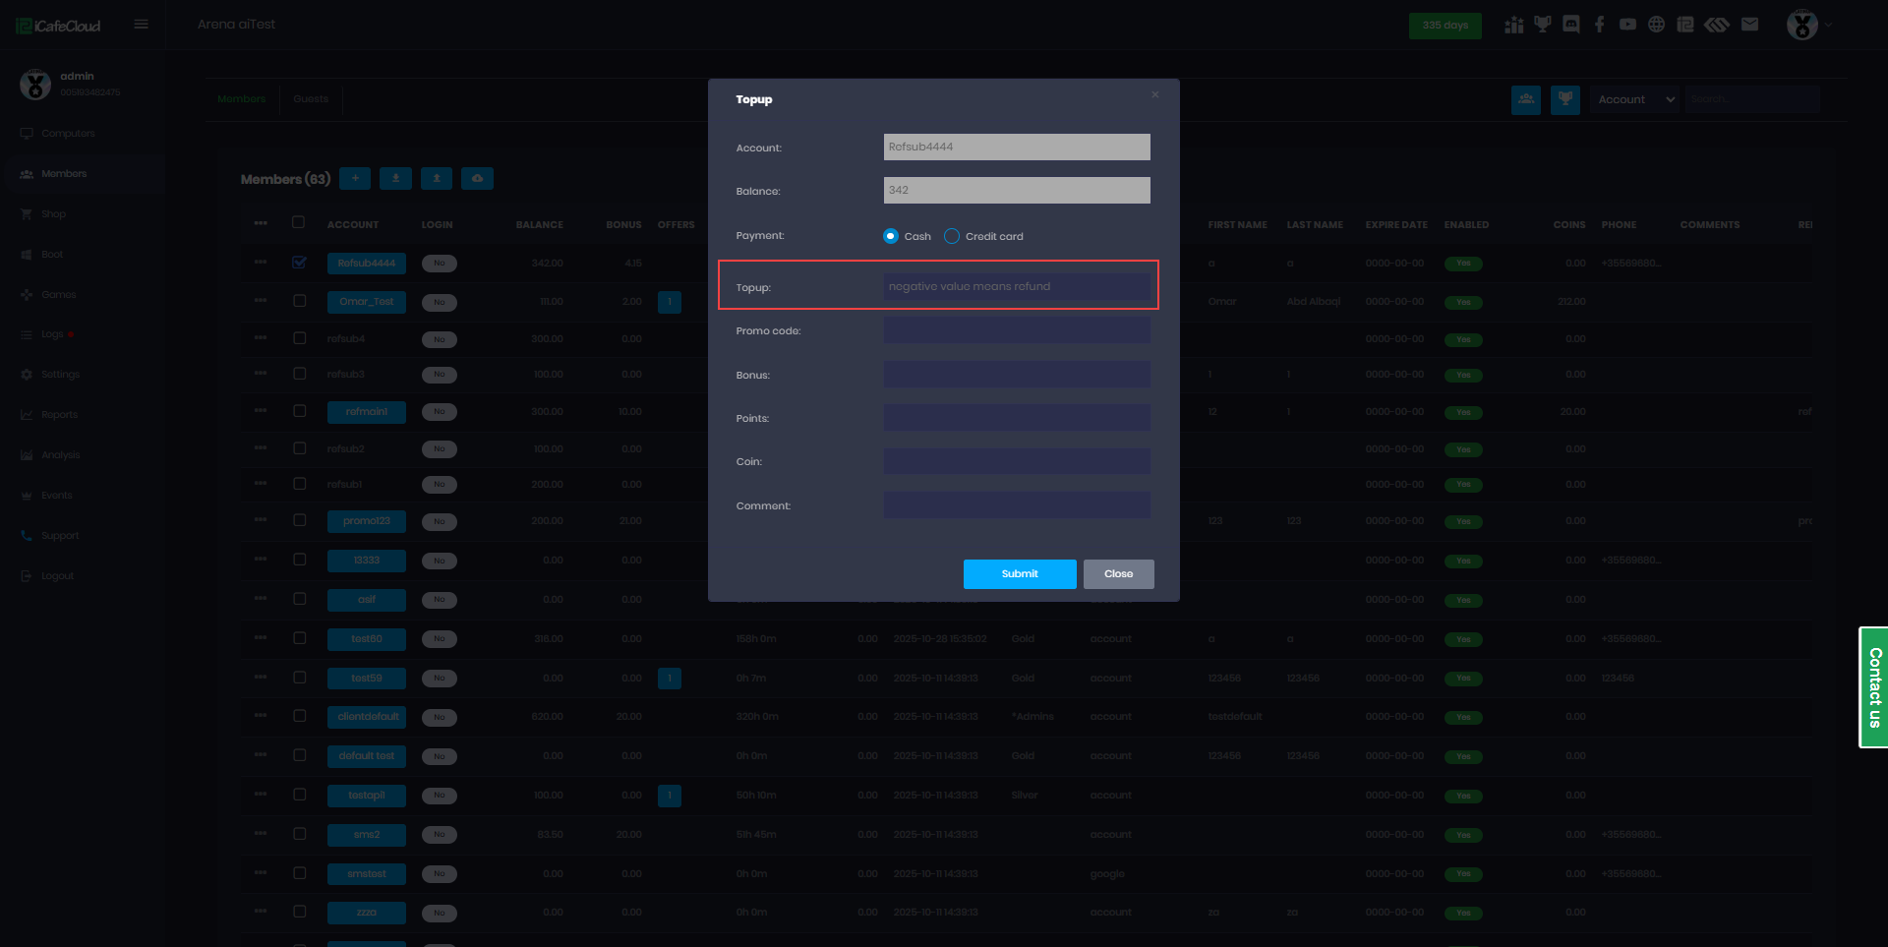Select the Credit card payment option
The width and height of the screenshot is (1888, 947).
pyautogui.click(x=952, y=236)
